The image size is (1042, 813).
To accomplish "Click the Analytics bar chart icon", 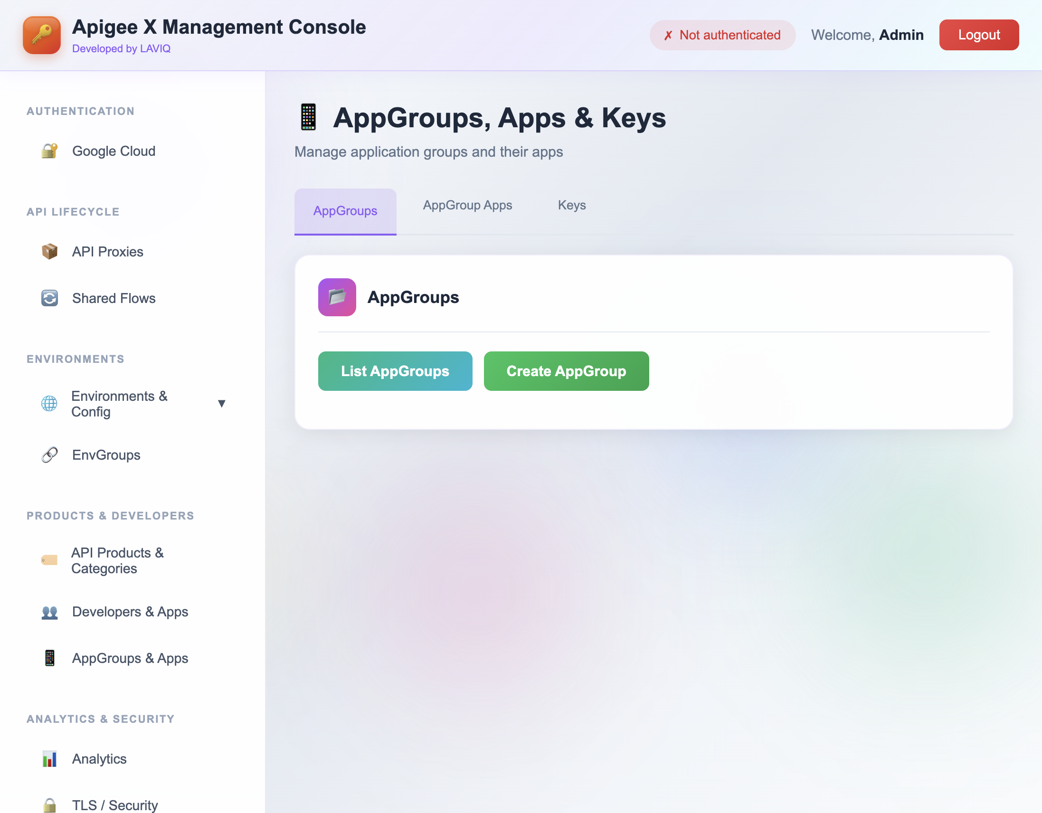I will click(49, 758).
